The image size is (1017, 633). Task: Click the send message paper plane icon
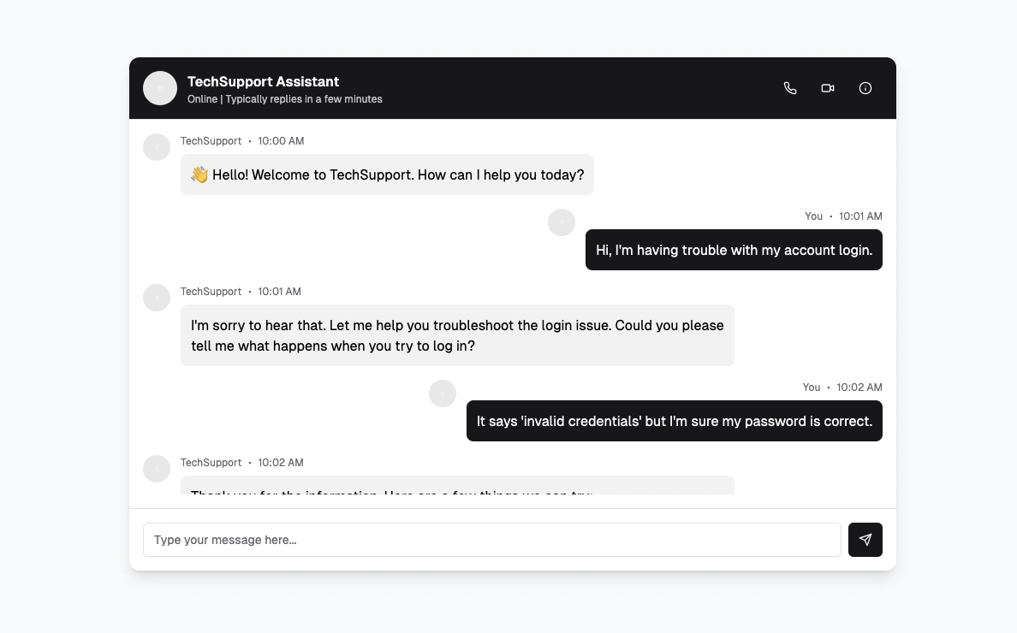pyautogui.click(x=865, y=540)
